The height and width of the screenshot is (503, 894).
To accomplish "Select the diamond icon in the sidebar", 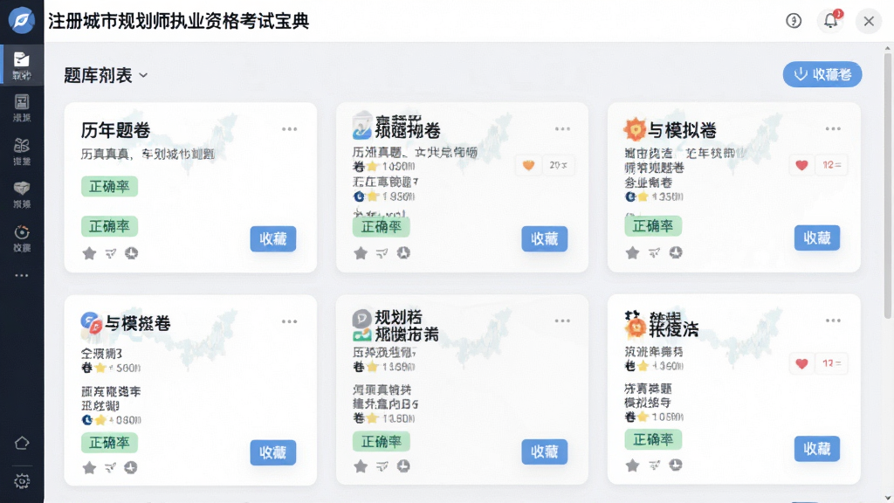I will coord(22,189).
